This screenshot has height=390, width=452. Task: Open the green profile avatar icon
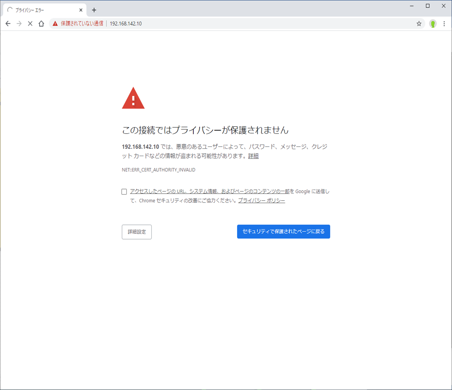(x=433, y=23)
